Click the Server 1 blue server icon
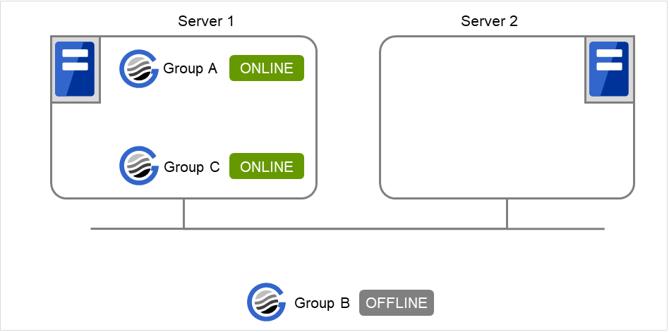The height and width of the screenshot is (332, 669). [75, 69]
